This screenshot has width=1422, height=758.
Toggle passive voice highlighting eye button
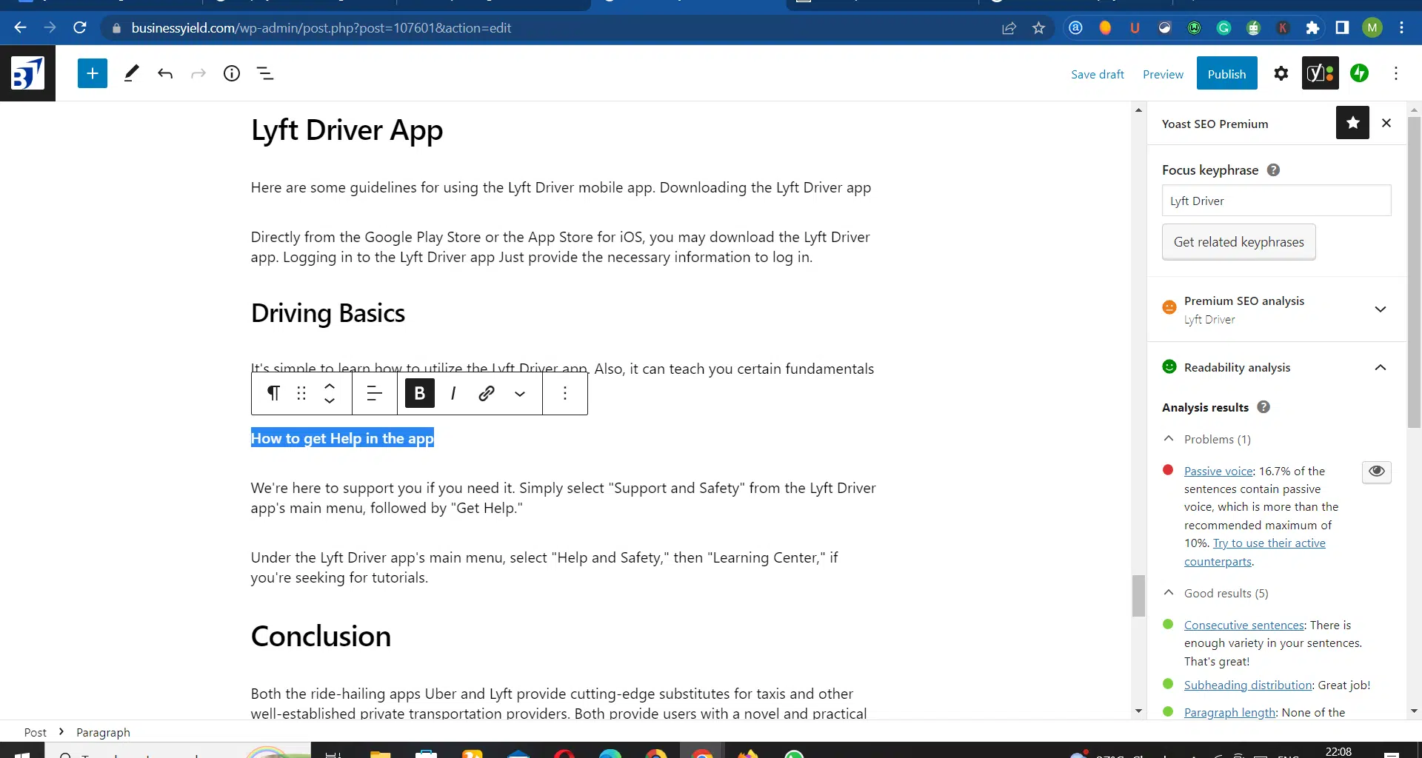[1376, 472]
